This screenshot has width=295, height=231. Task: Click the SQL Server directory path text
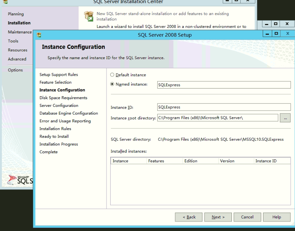click(221, 140)
